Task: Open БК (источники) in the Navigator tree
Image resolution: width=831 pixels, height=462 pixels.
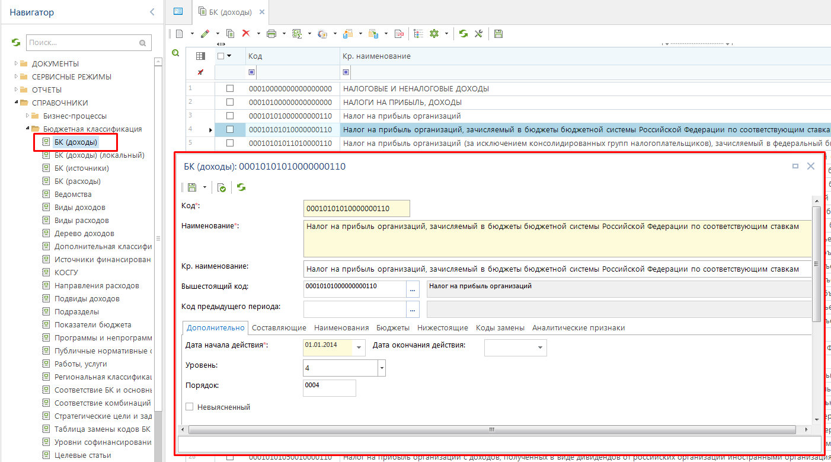Action: pos(81,168)
